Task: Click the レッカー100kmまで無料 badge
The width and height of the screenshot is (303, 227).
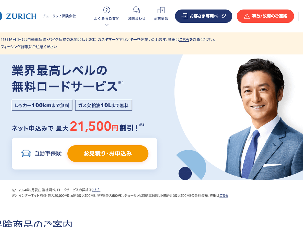Action: pos(42,105)
